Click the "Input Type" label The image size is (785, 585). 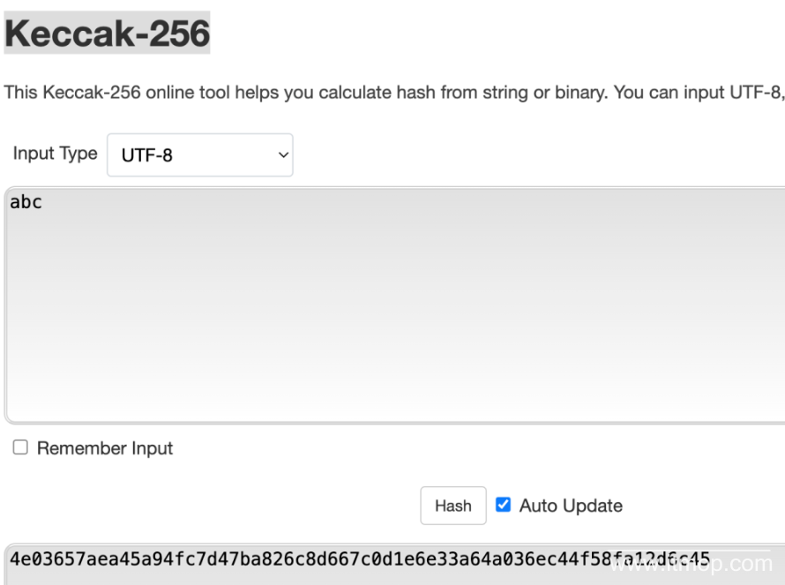click(55, 154)
